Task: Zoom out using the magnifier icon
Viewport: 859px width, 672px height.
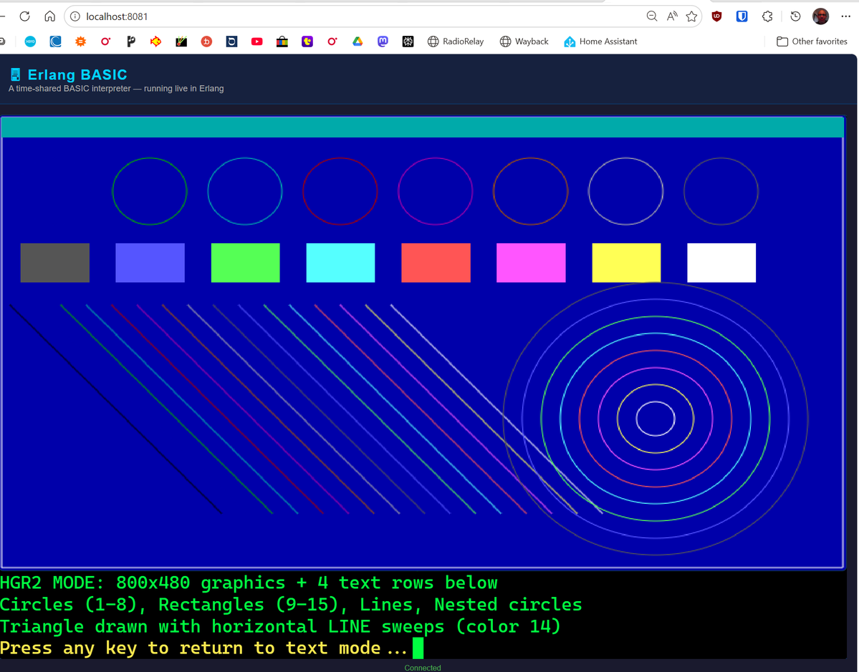Action: coord(652,16)
